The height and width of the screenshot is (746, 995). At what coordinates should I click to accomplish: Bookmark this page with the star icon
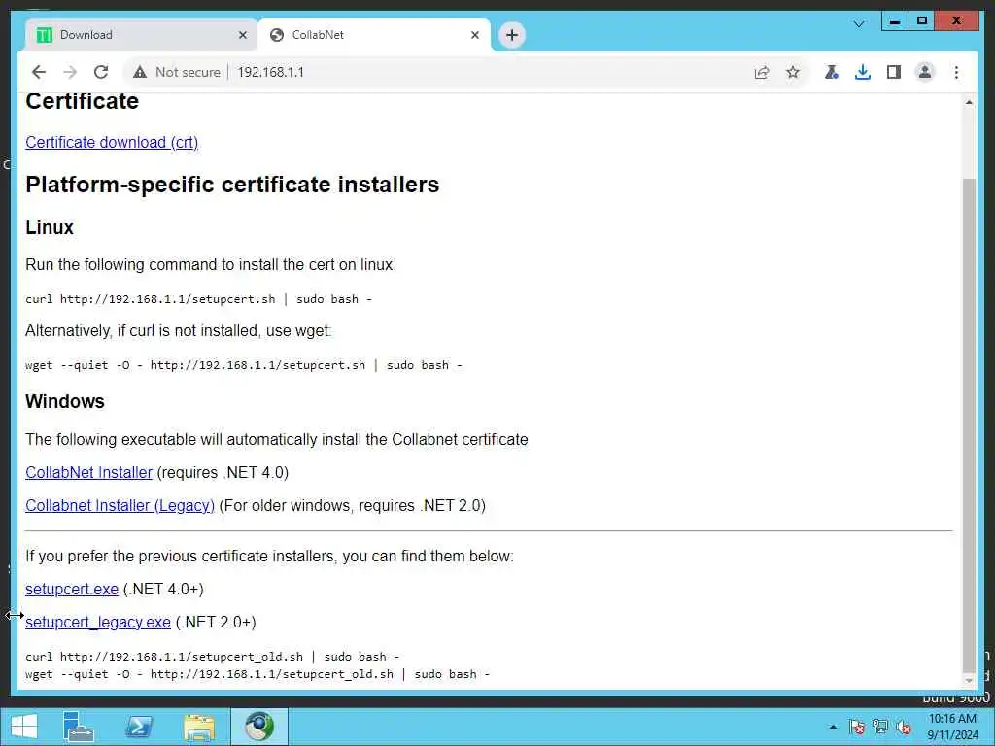[793, 72]
